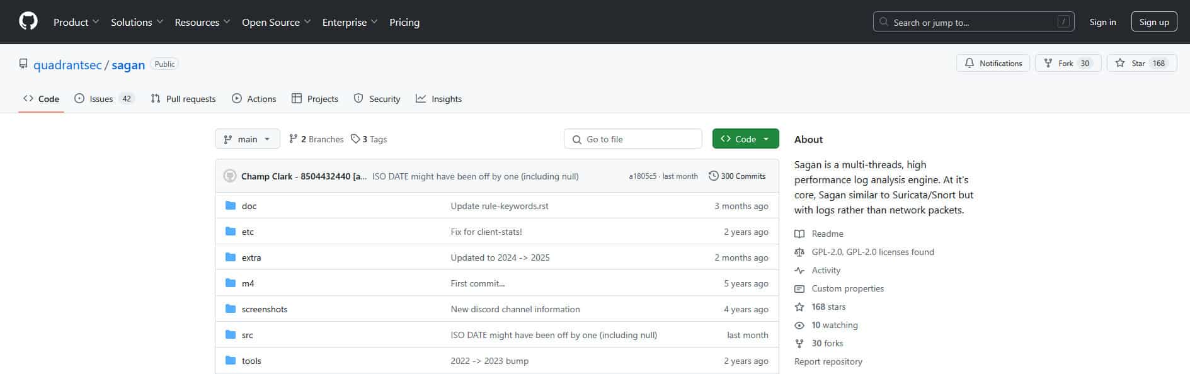Click the Fork count 30
1190x374 pixels.
coord(1085,63)
